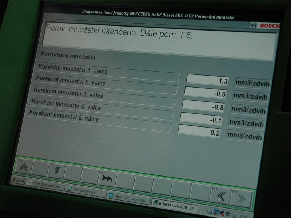Click the mm3/zdvih unit beside value 1.3
This screenshot has width=291, height=218.
coord(252,83)
